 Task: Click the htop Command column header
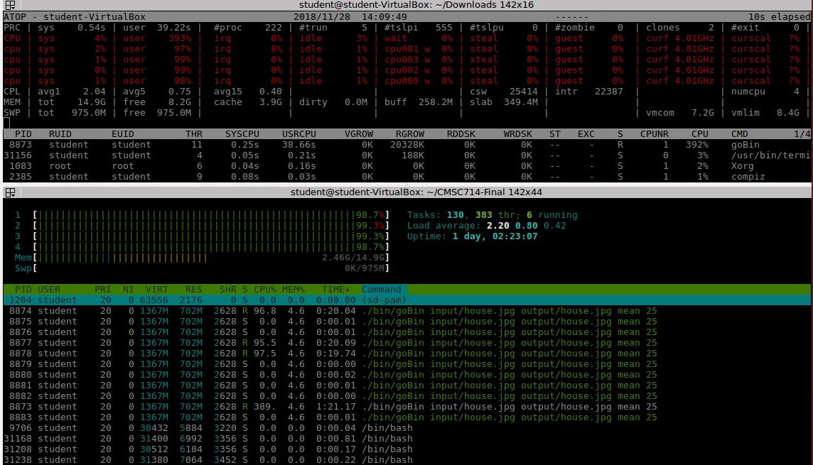point(381,290)
